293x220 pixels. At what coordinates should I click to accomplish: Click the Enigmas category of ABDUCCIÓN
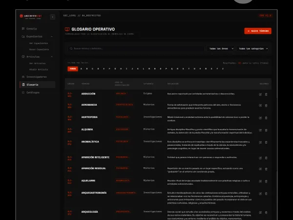pyautogui.click(x=147, y=93)
